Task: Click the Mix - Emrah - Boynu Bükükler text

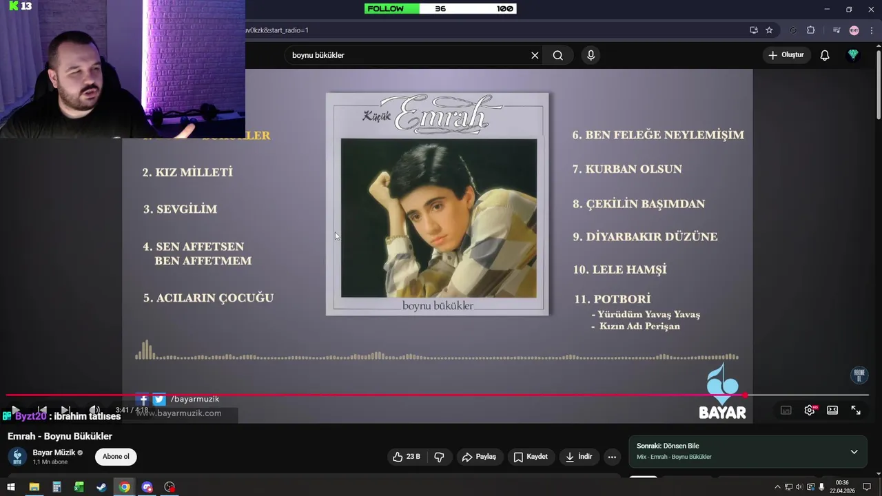Action: [674, 457]
